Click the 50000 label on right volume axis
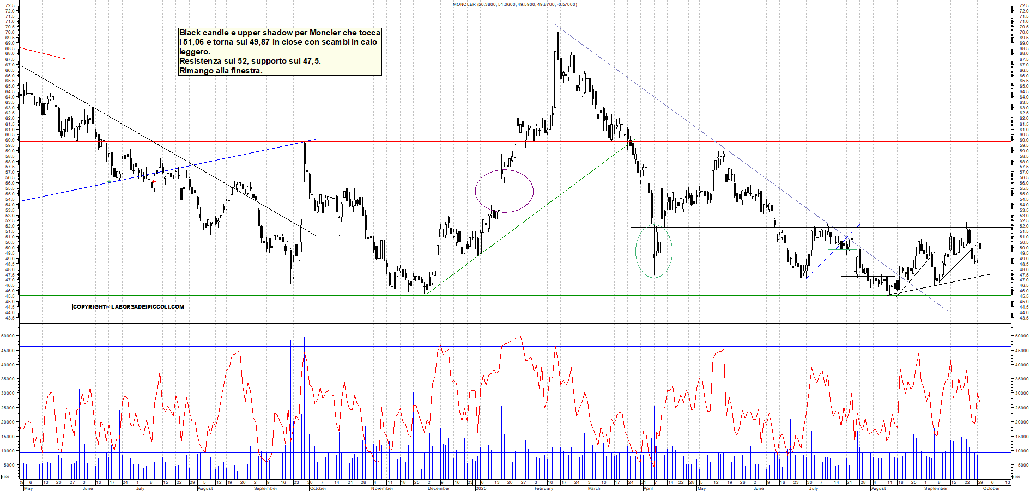This screenshot has width=1030, height=491. [x=1021, y=336]
